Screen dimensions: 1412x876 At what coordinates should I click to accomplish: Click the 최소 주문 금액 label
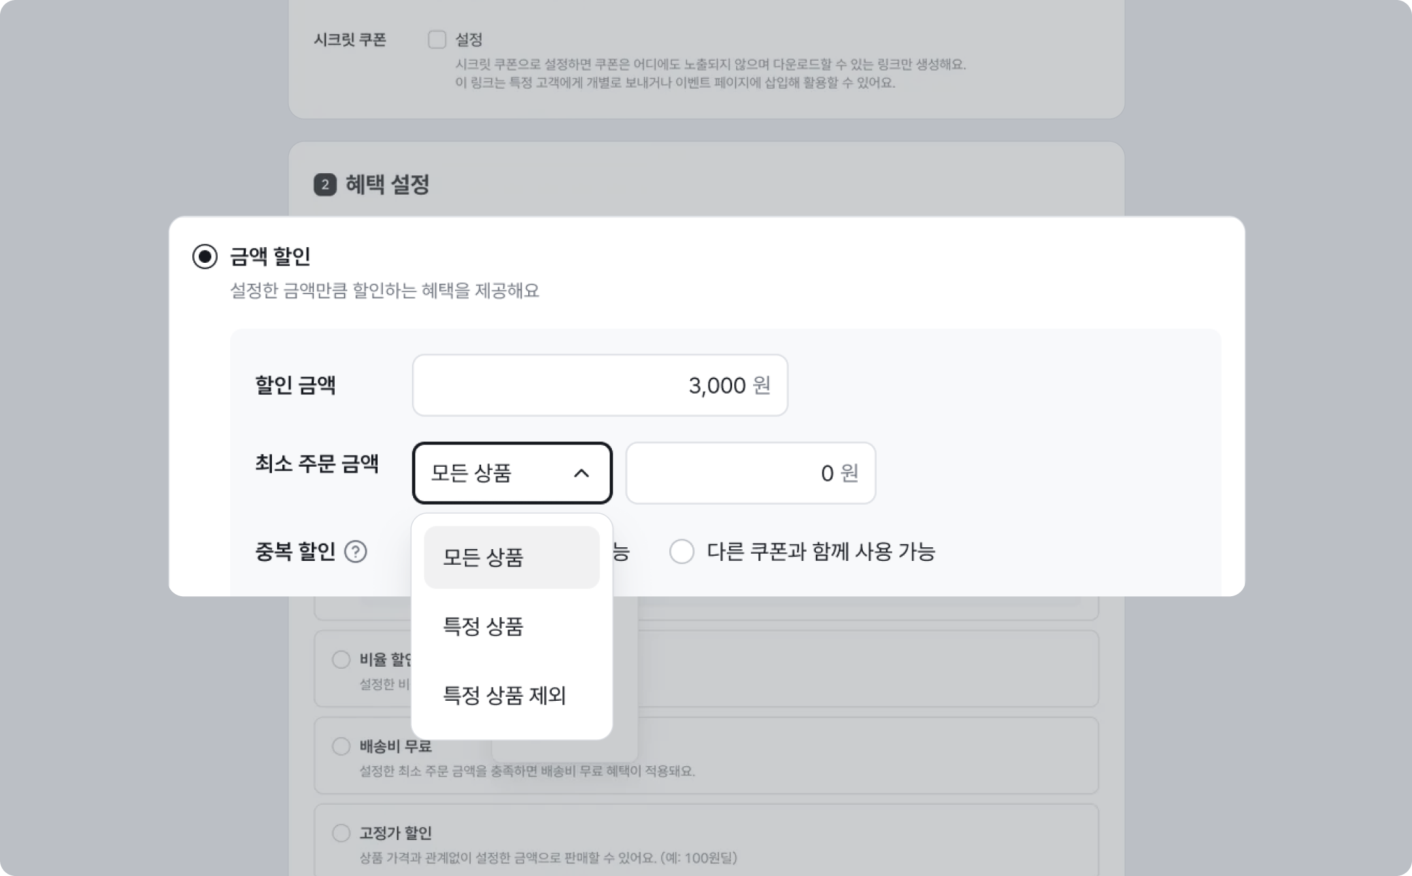pos(316,463)
